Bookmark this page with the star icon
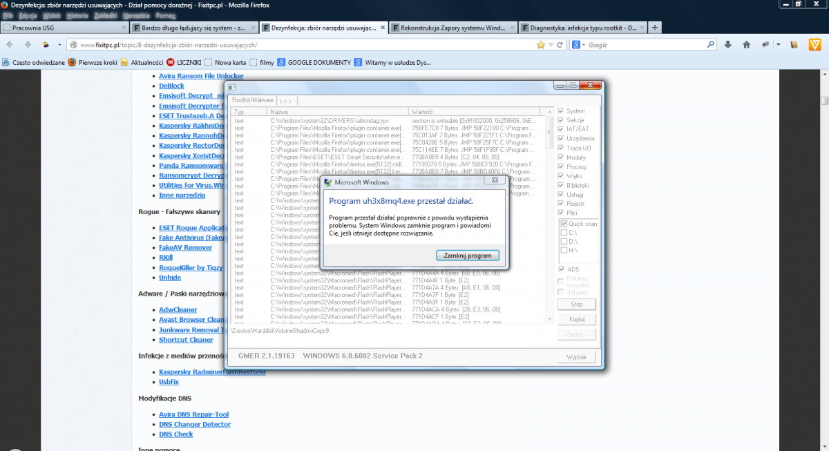 click(x=541, y=44)
